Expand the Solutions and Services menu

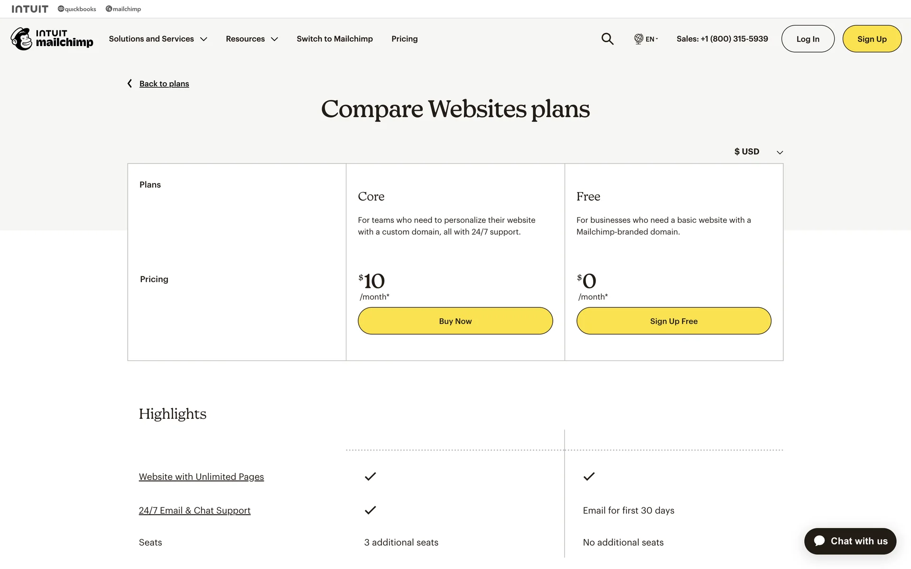[158, 39]
